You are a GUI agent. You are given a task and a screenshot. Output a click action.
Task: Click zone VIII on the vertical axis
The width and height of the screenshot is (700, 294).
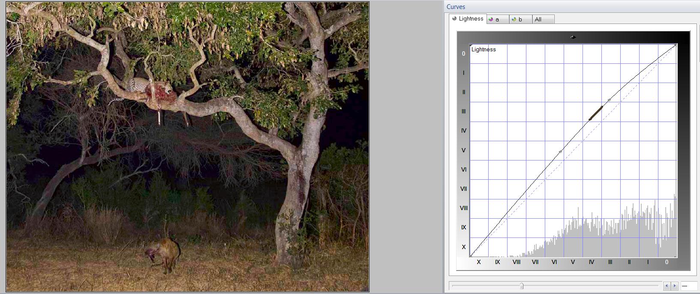coord(463,208)
